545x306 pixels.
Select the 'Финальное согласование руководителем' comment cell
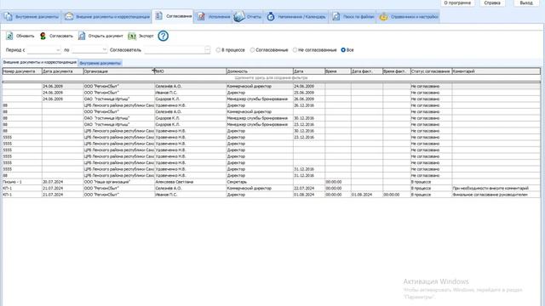(496, 195)
